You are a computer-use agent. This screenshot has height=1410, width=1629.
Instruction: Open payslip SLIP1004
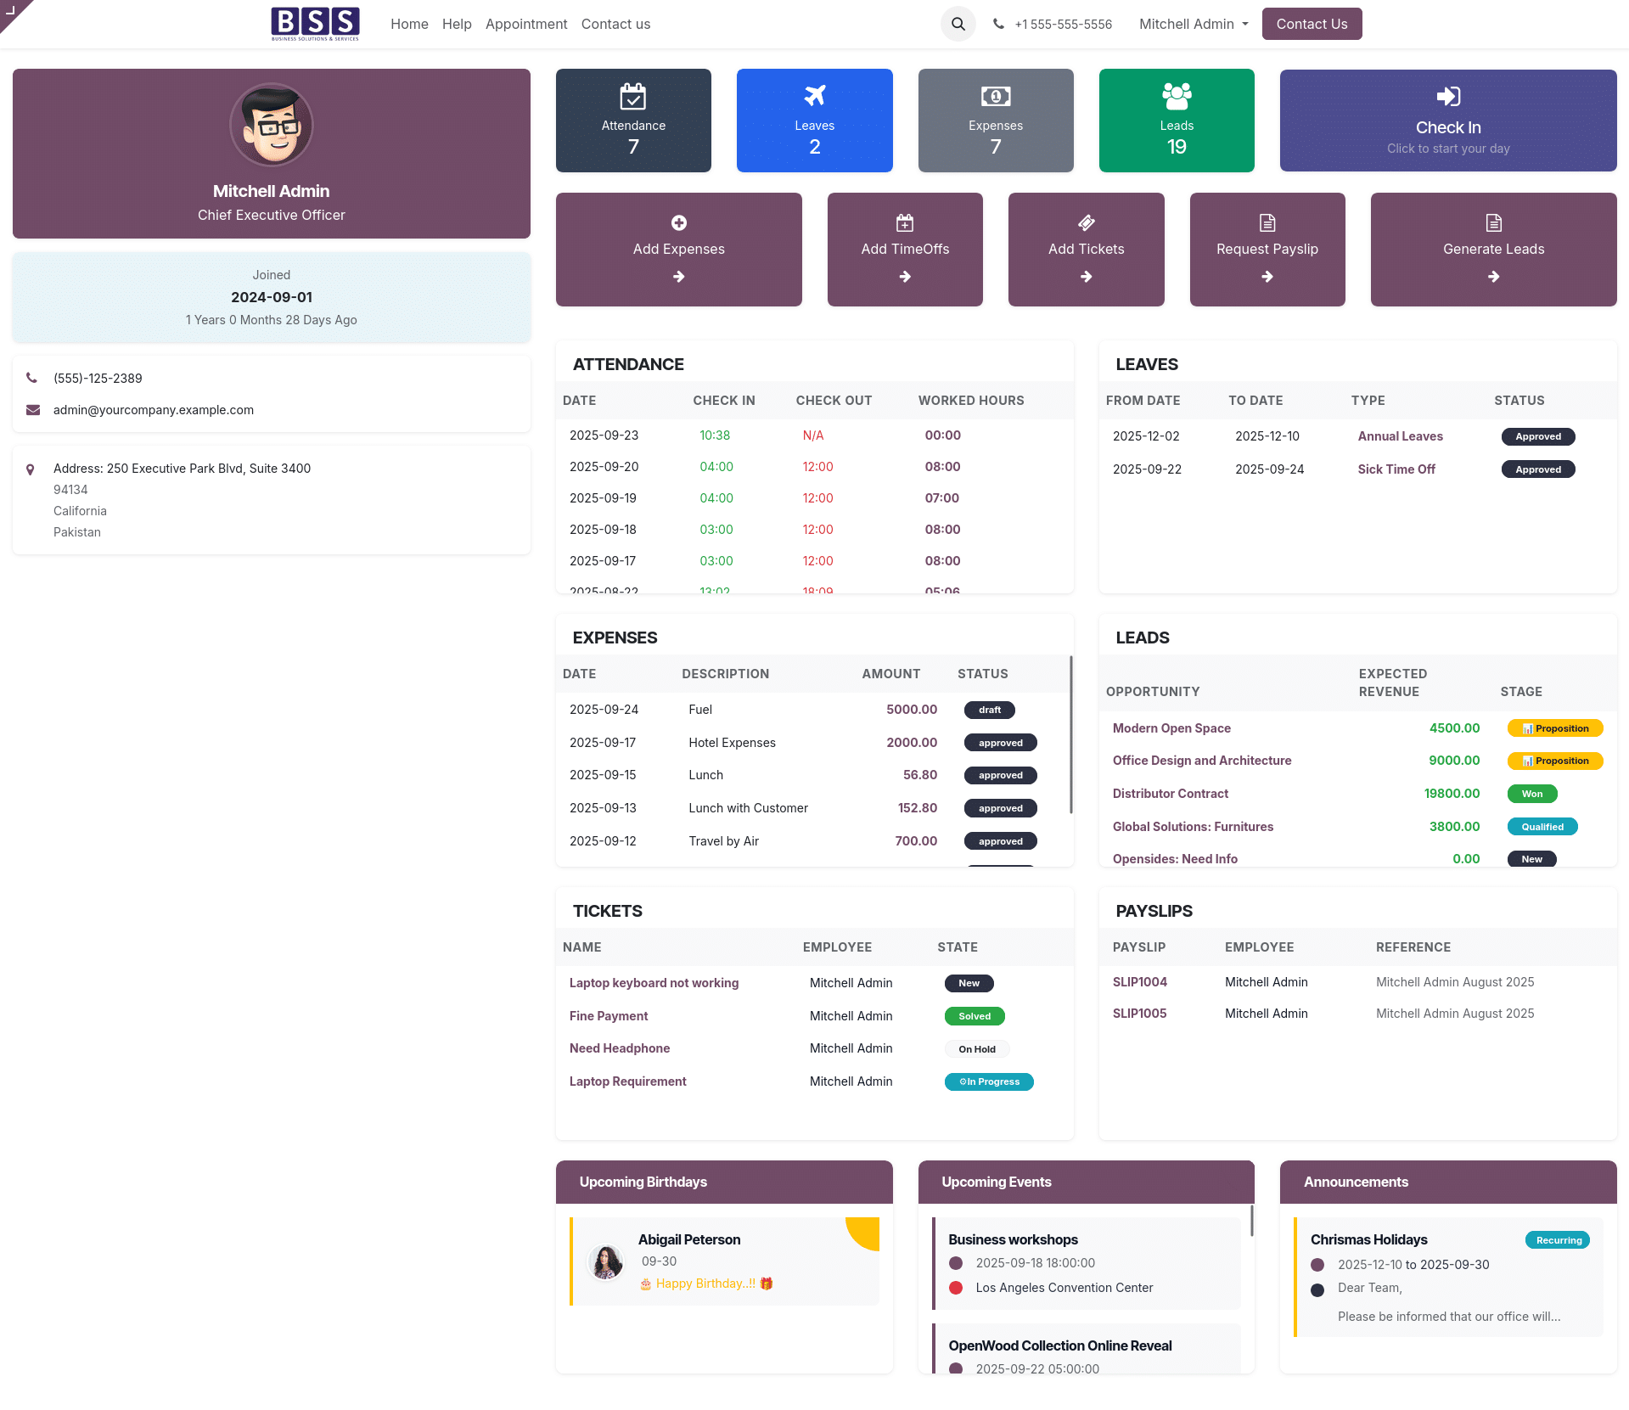1139,982
